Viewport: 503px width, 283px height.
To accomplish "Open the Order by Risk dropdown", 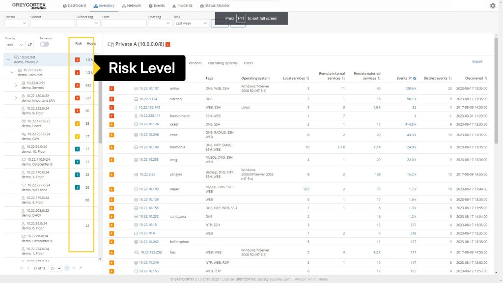I will (x=15, y=45).
